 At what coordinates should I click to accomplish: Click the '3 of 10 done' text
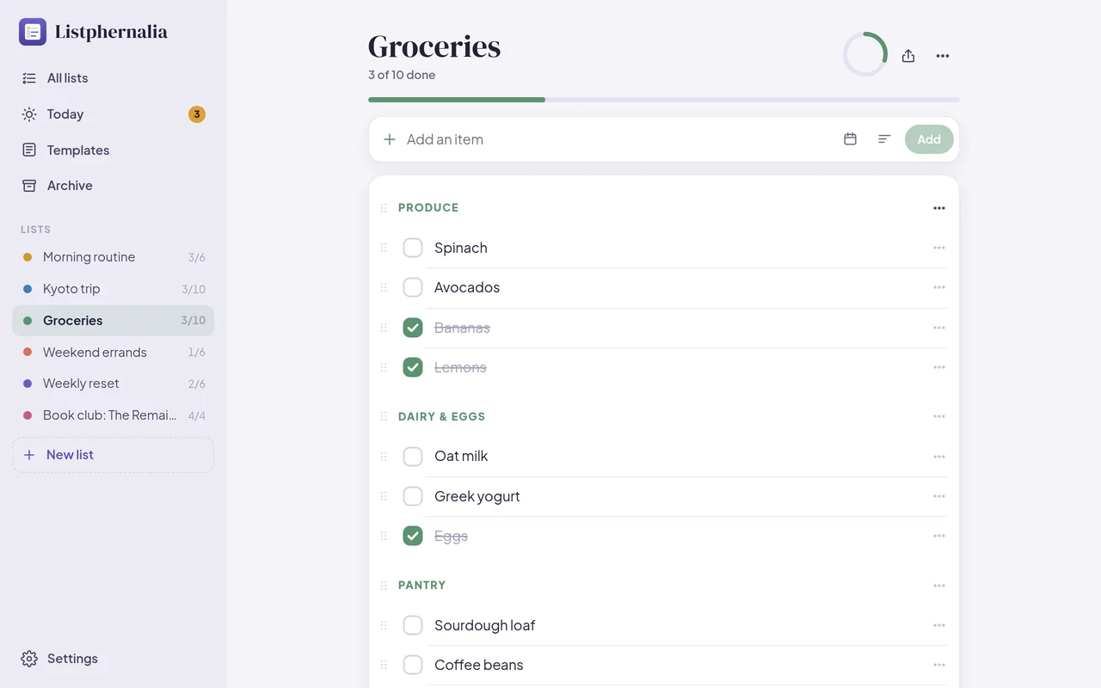[402, 75]
